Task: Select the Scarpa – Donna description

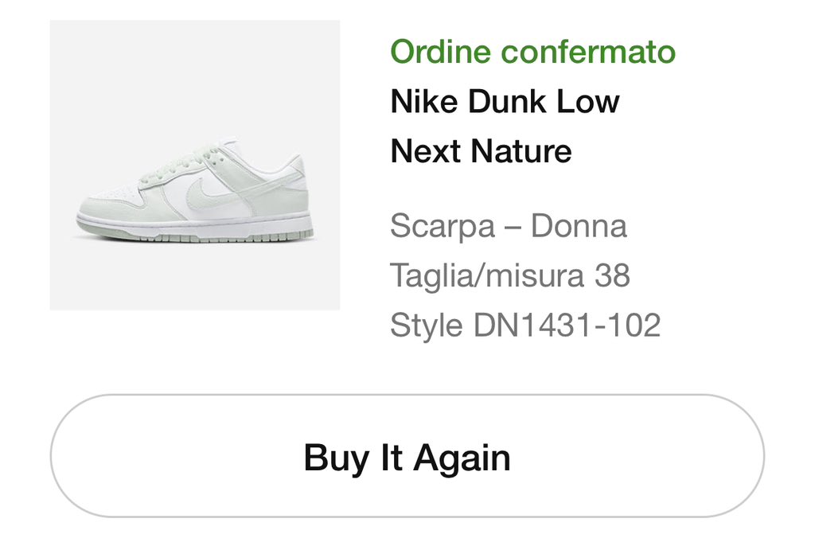Action: 509,226
